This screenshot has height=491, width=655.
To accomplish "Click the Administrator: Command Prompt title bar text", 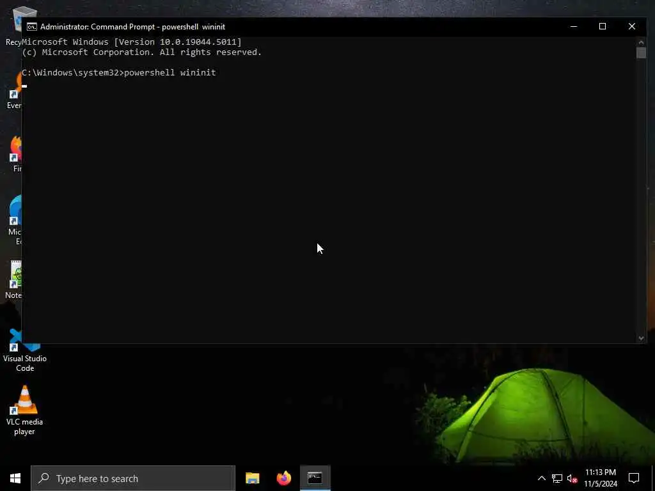I will (132, 27).
